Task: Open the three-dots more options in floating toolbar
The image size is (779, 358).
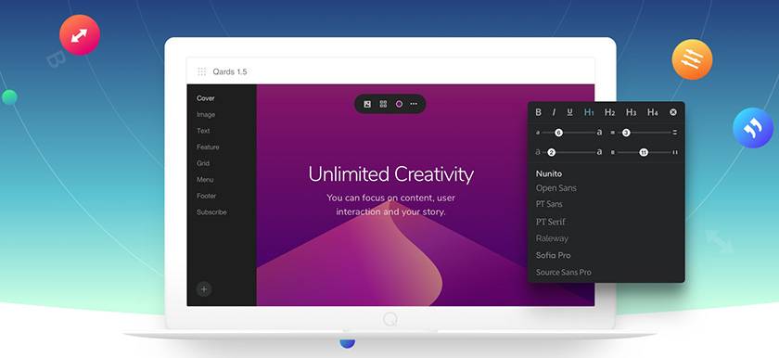Action: [x=414, y=104]
